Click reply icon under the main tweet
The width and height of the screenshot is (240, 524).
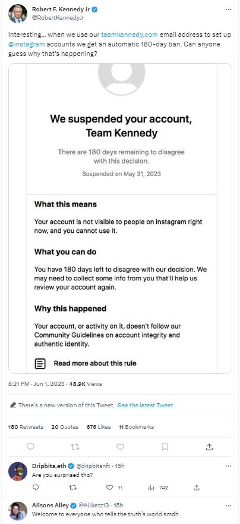pyautogui.click(x=30, y=447)
